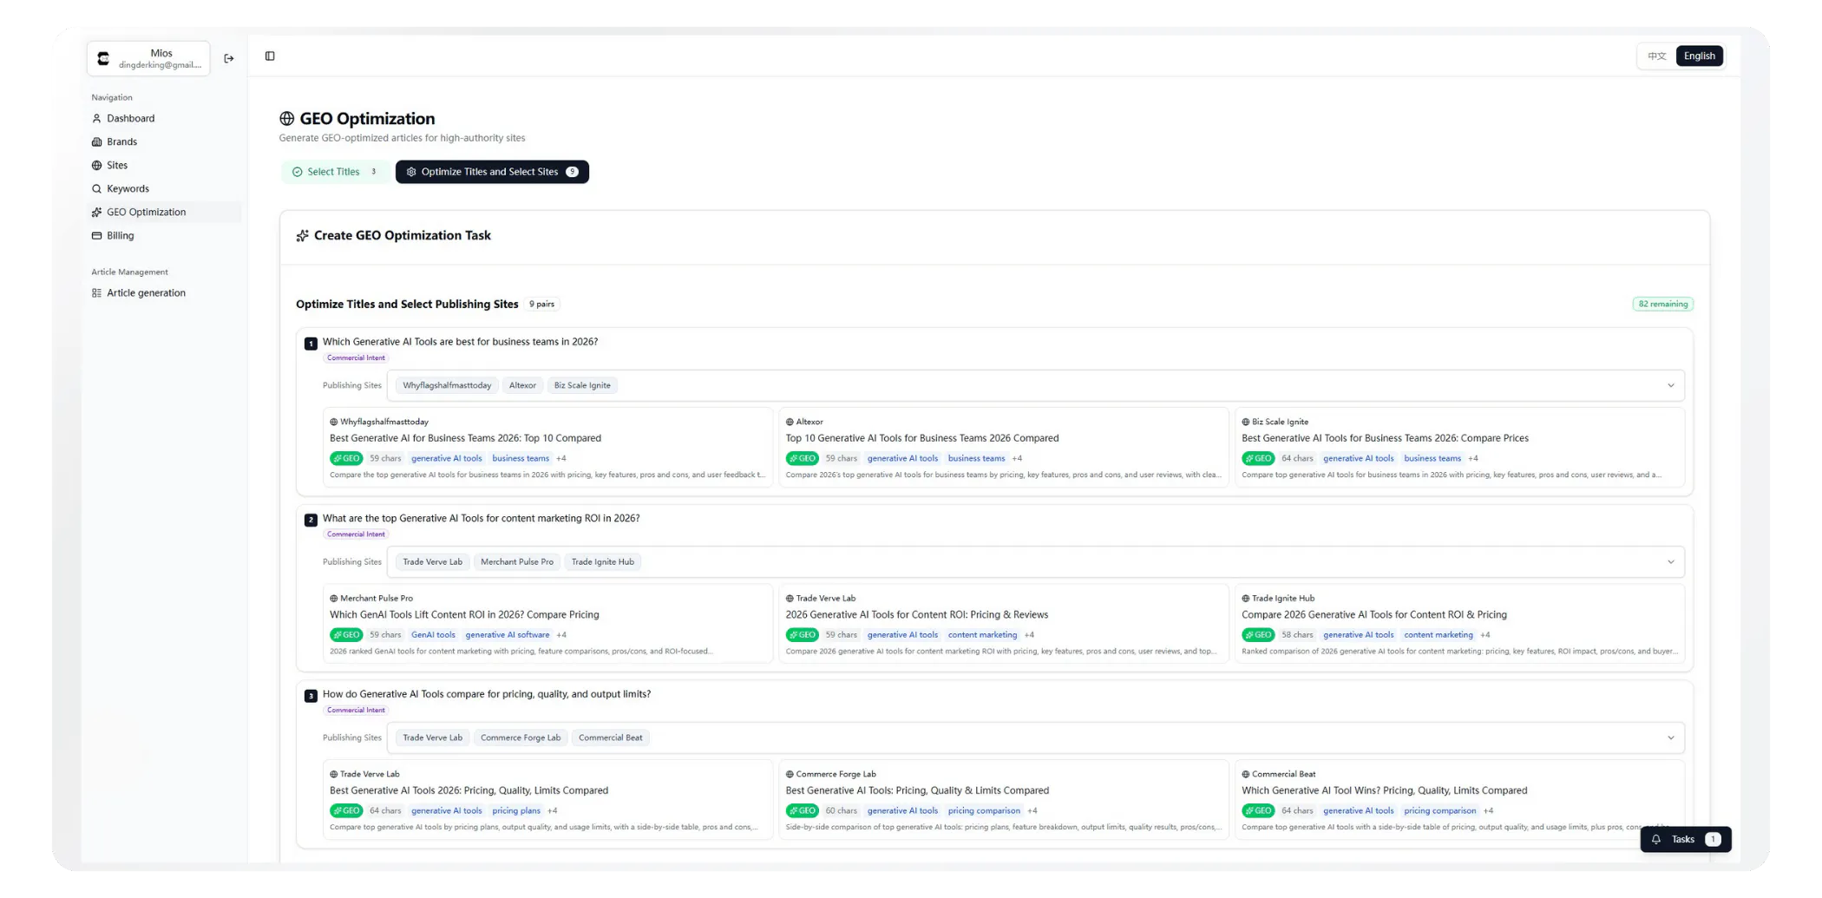Click GEO badge on Trade Ignite Hub card
The width and height of the screenshot is (1822, 898).
coord(1258,635)
